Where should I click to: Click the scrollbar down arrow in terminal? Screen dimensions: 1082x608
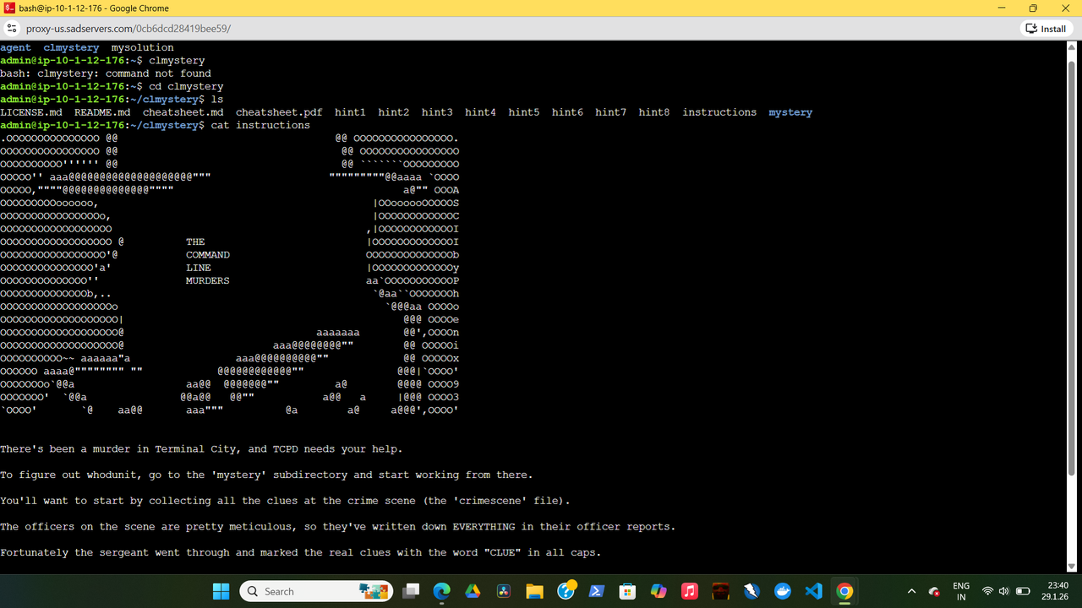click(1072, 567)
